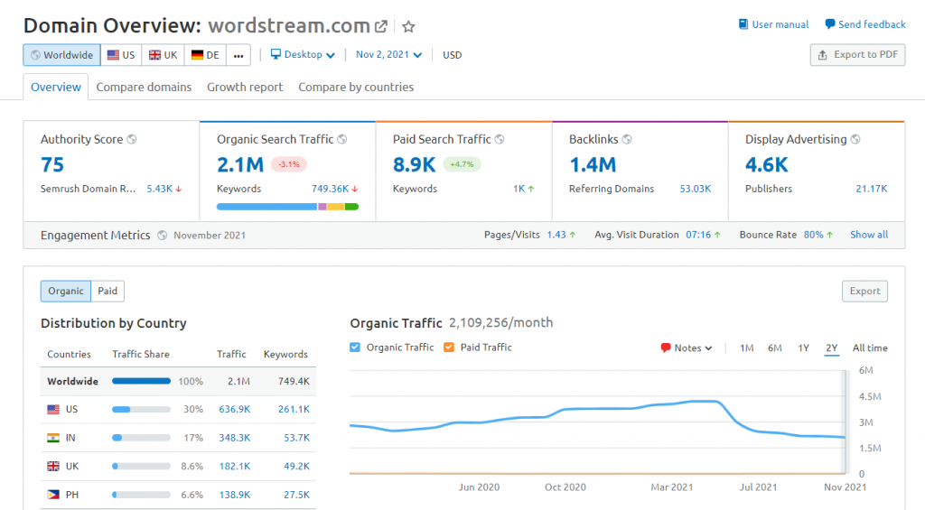Click the Philippines flag in country table
925x510 pixels.
point(53,495)
